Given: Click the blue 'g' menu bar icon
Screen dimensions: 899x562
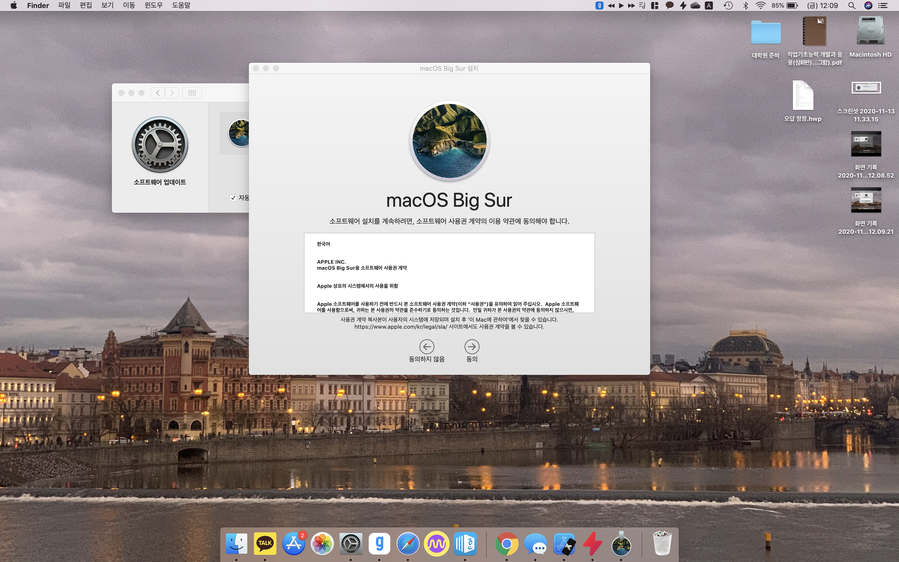Looking at the screenshot, I should [x=599, y=5].
